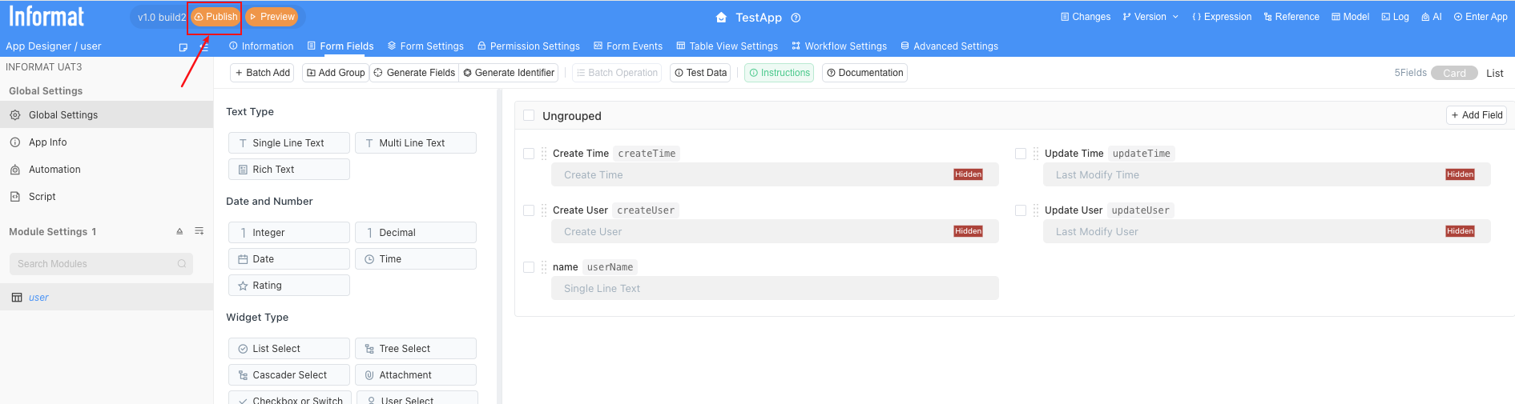Switch to Form Settings tab
The height and width of the screenshot is (404, 1515).
[425, 46]
